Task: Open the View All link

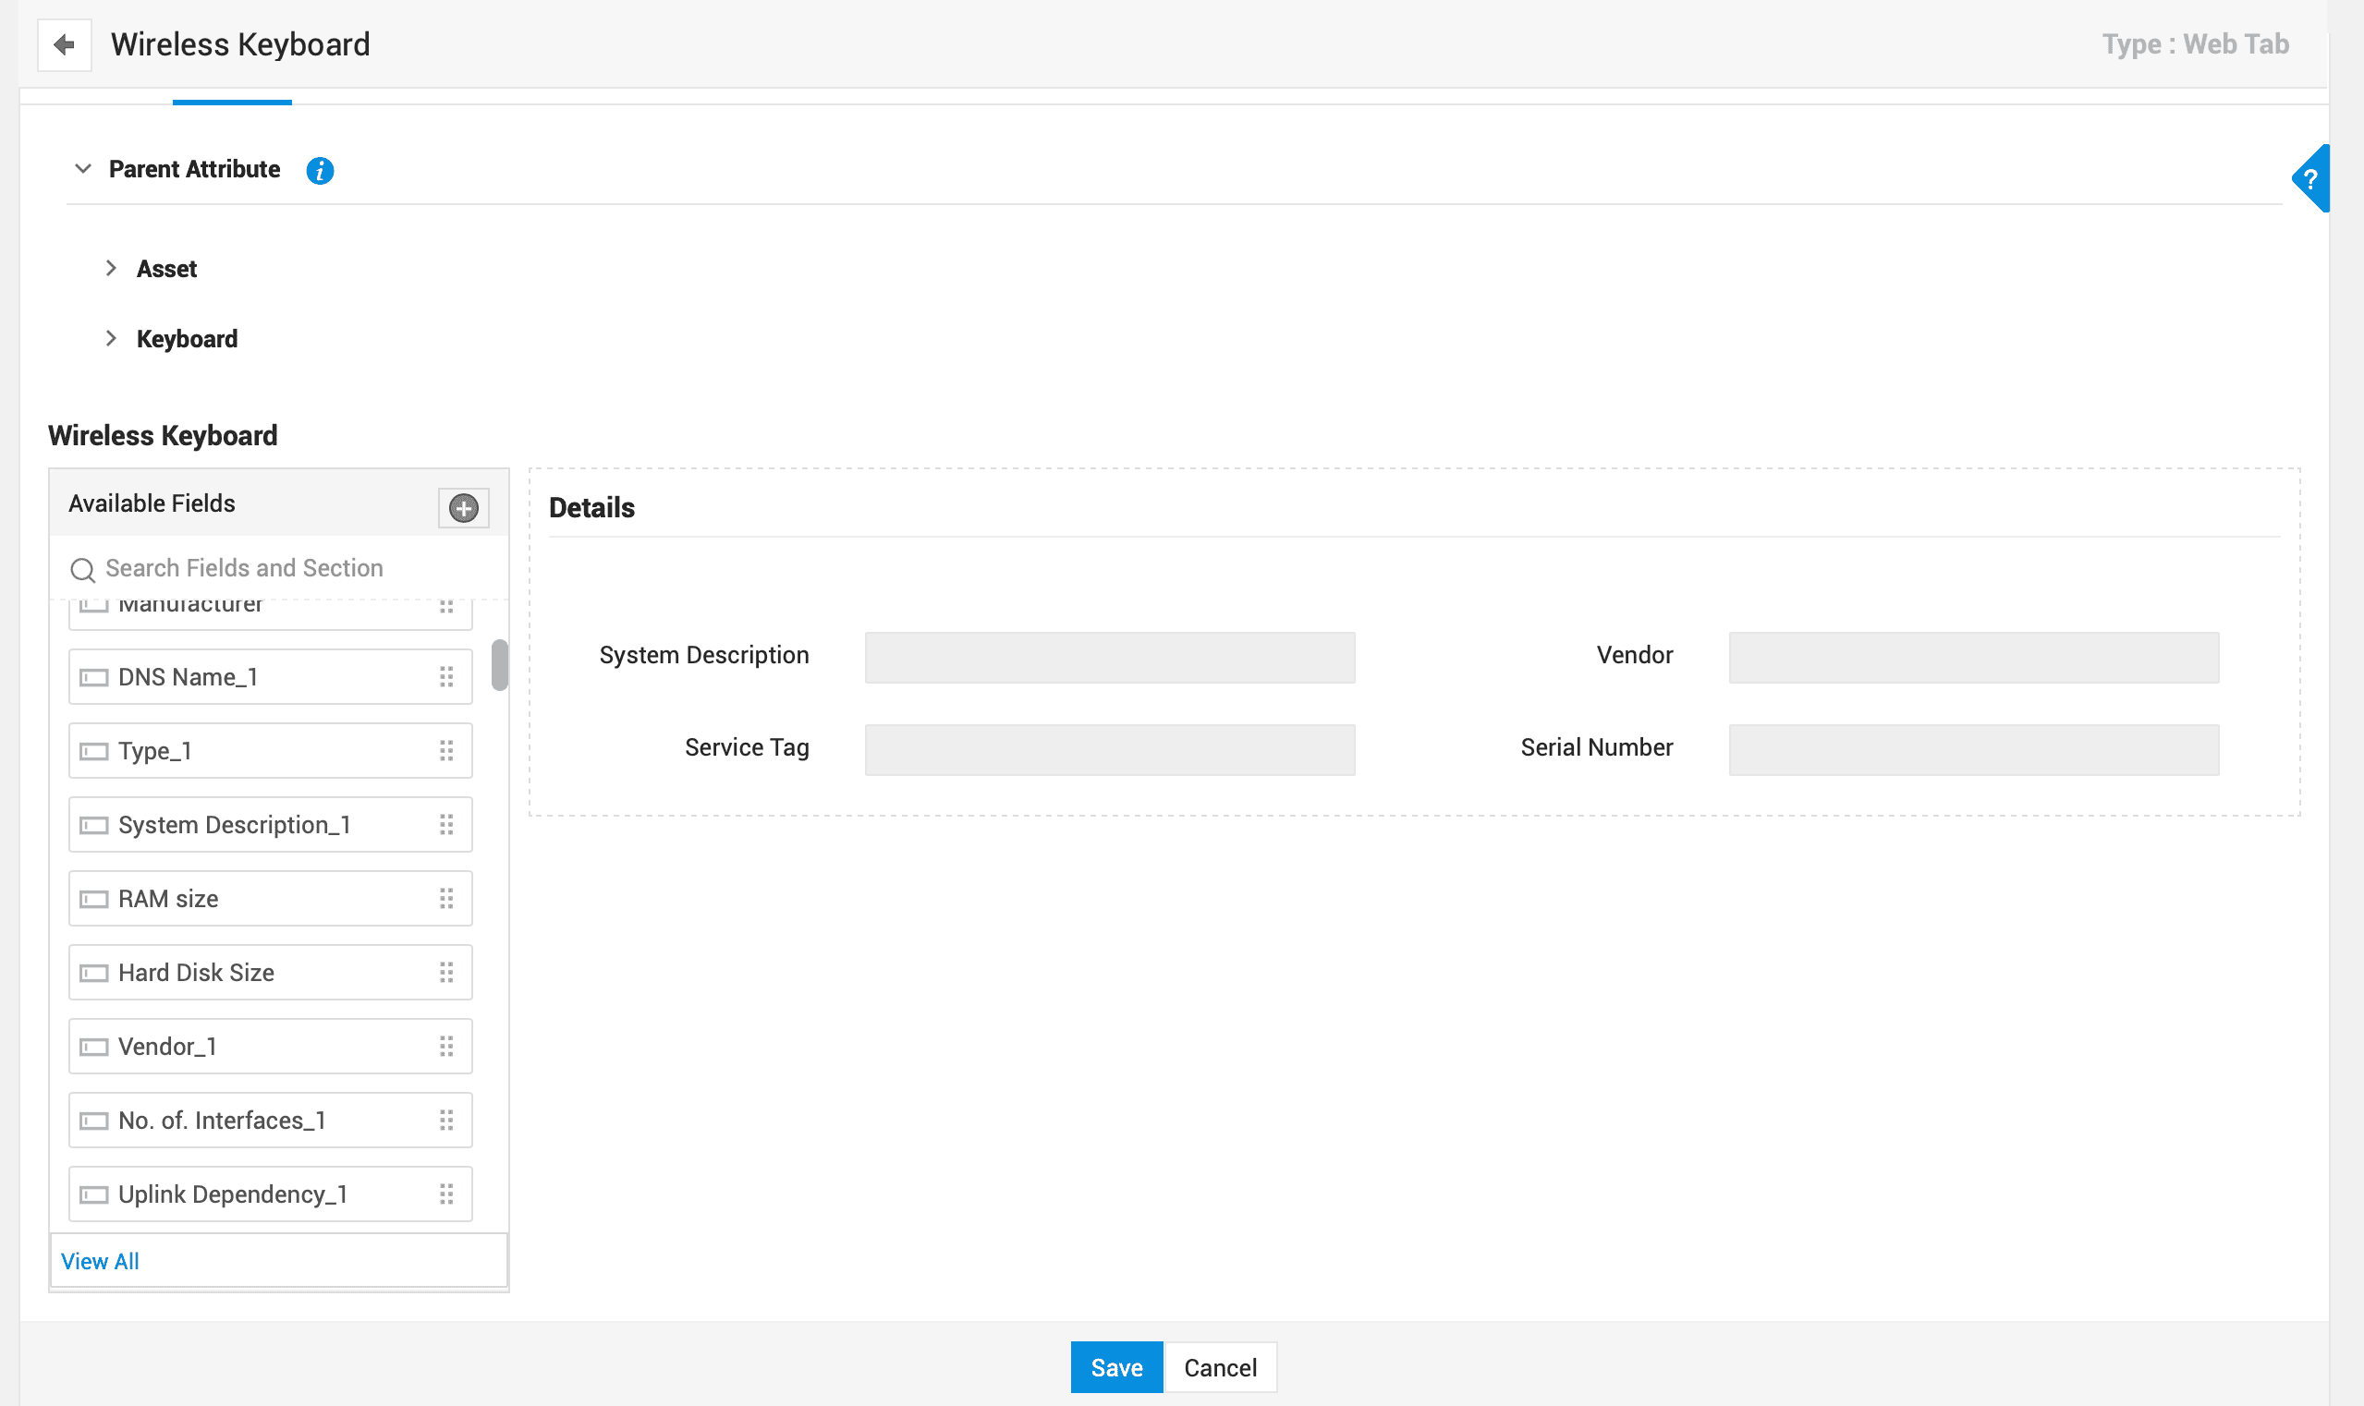Action: [x=100, y=1261]
